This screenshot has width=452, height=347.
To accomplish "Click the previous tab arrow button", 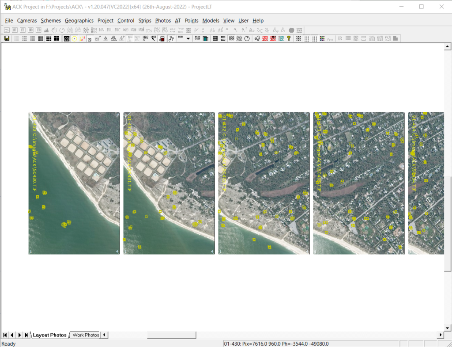I will 12,335.
